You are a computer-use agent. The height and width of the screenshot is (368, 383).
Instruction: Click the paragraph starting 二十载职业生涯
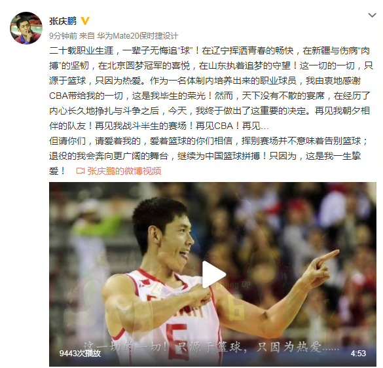(211, 88)
